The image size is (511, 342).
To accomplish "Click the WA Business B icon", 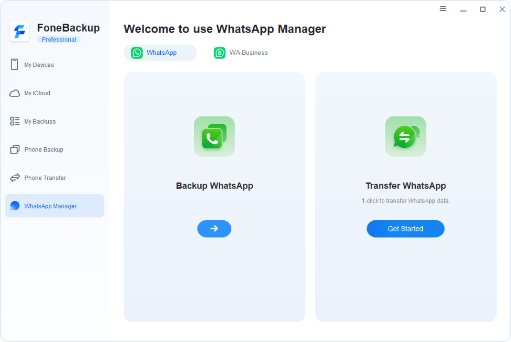I will click(220, 53).
